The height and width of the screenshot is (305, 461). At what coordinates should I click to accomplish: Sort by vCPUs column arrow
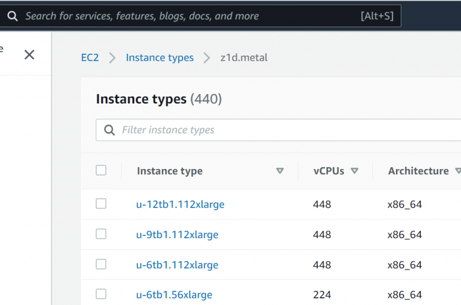coord(355,171)
